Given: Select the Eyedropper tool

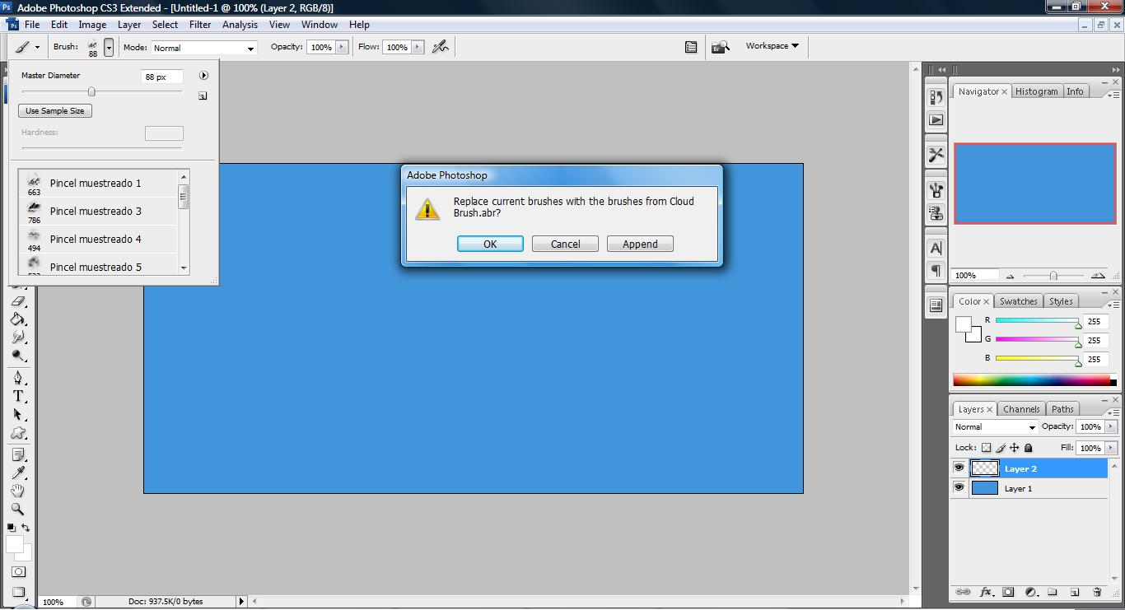Looking at the screenshot, I should click(x=18, y=473).
